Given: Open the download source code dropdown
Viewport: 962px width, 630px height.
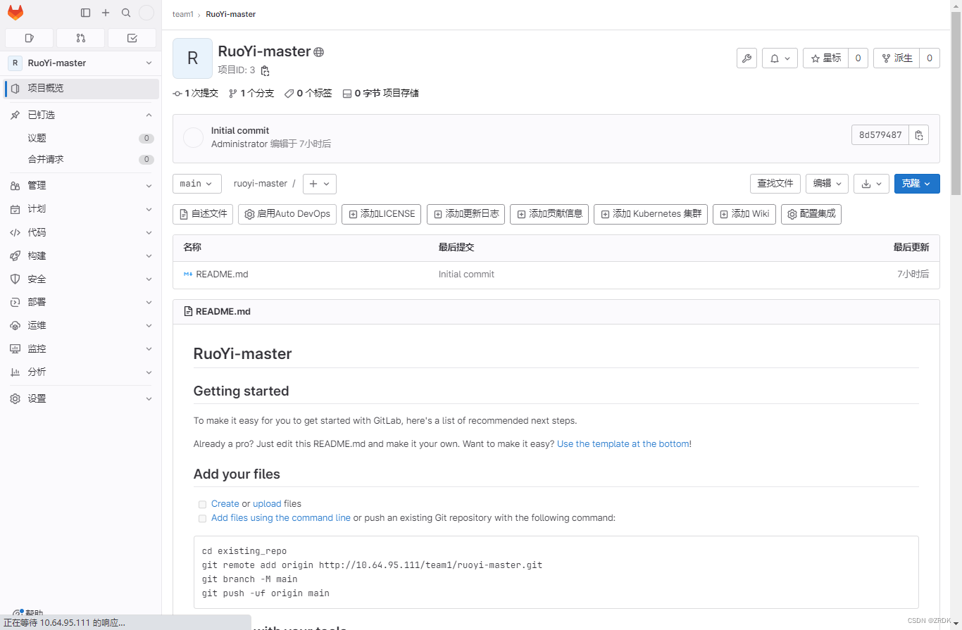Looking at the screenshot, I should click(x=872, y=183).
